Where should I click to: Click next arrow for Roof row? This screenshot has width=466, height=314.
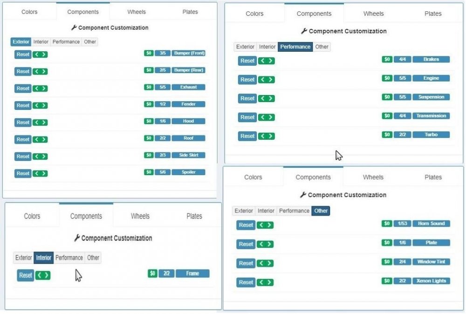point(44,139)
